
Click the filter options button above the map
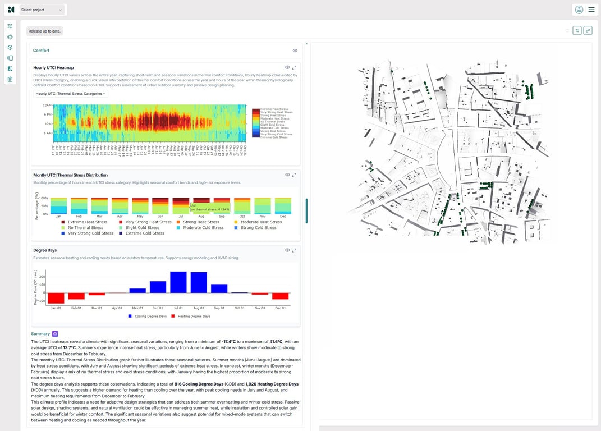(x=577, y=30)
